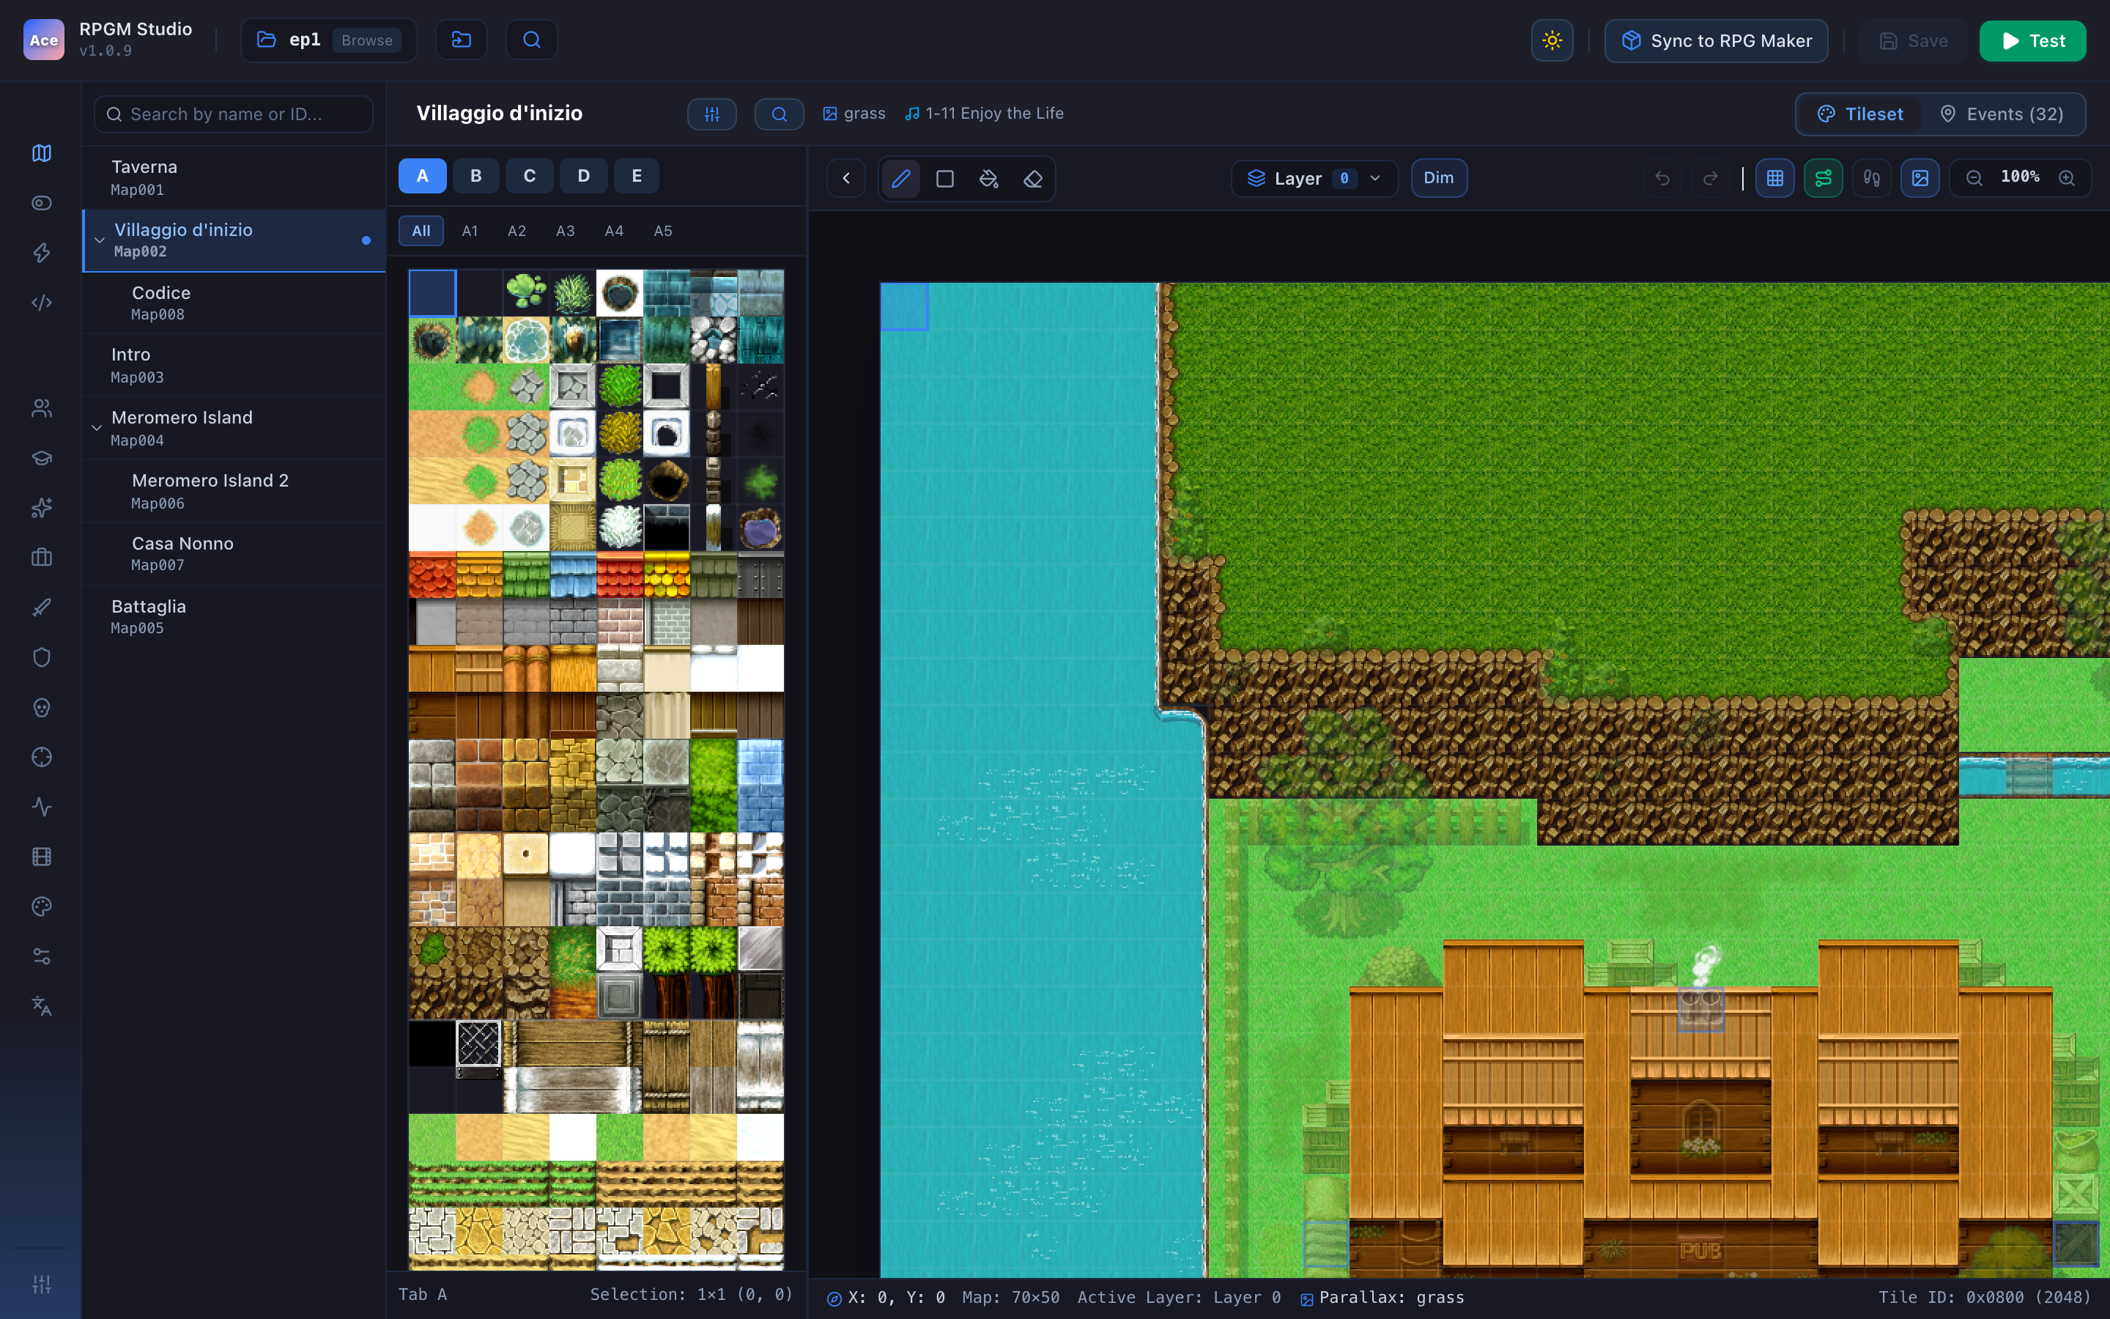Viewport: 2110px width, 1319px height.
Task: Open the translation icon in sidebar
Action: pyautogui.click(x=41, y=1006)
